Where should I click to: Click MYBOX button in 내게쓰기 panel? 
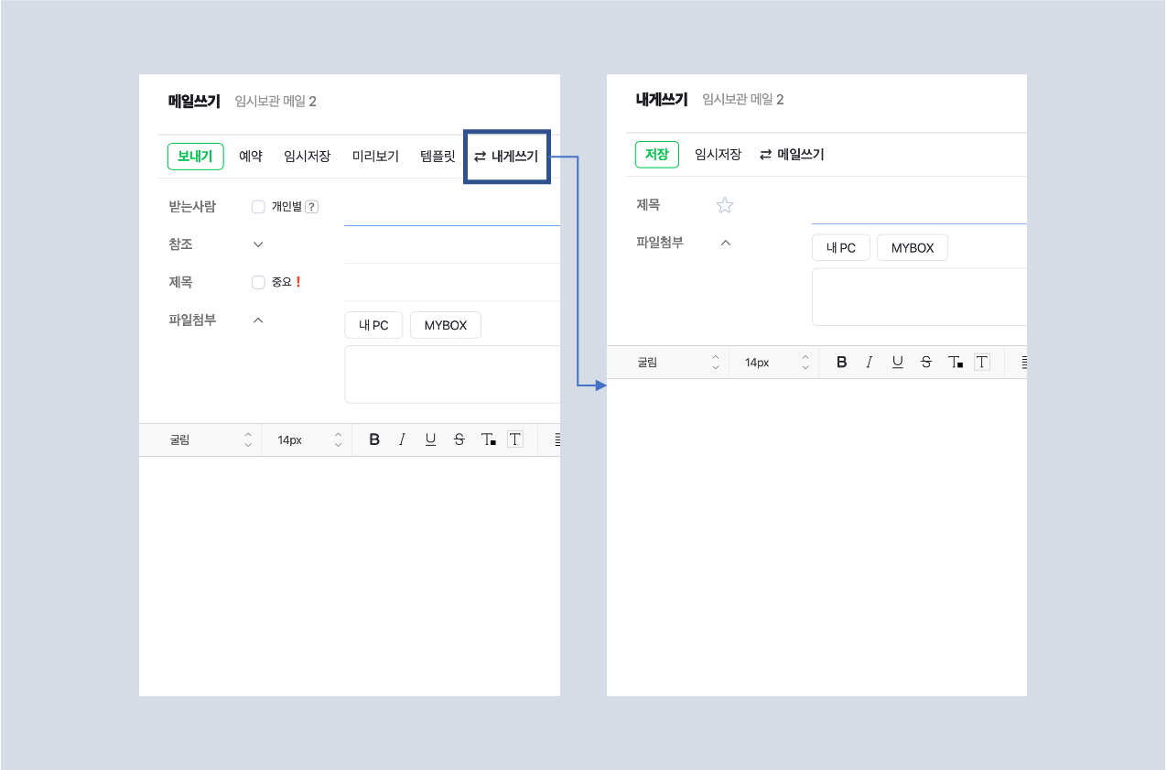[913, 248]
